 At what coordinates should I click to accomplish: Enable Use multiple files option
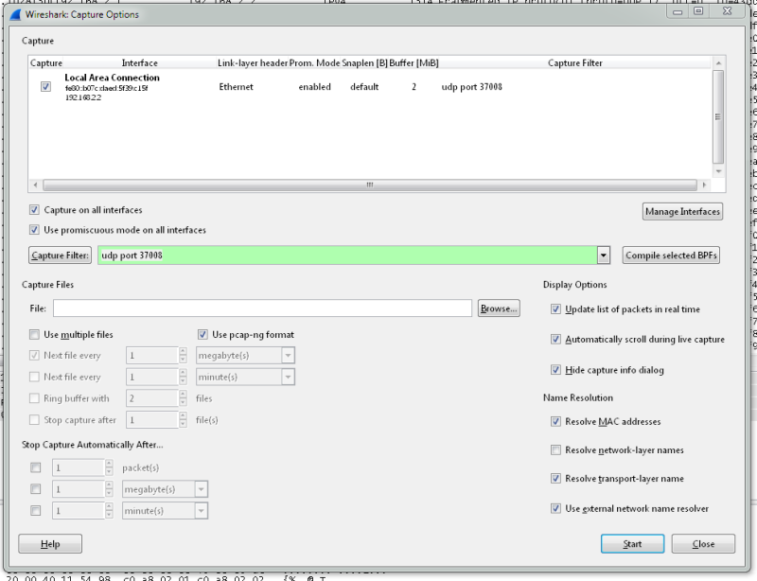[35, 335]
